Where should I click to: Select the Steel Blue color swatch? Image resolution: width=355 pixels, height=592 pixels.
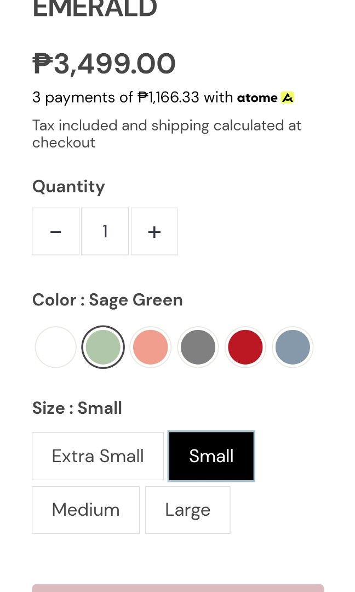point(293,347)
